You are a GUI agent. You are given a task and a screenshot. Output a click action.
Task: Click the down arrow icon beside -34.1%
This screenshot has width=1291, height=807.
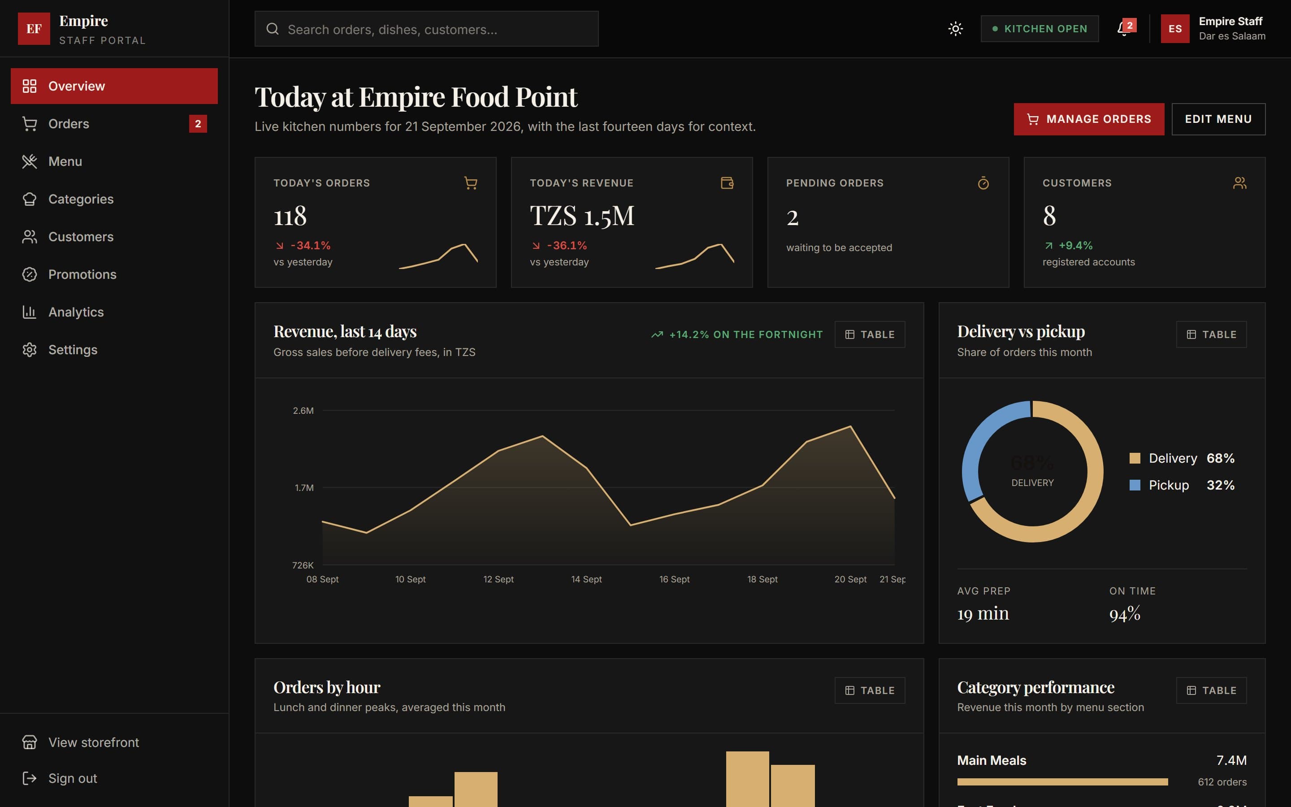(280, 246)
